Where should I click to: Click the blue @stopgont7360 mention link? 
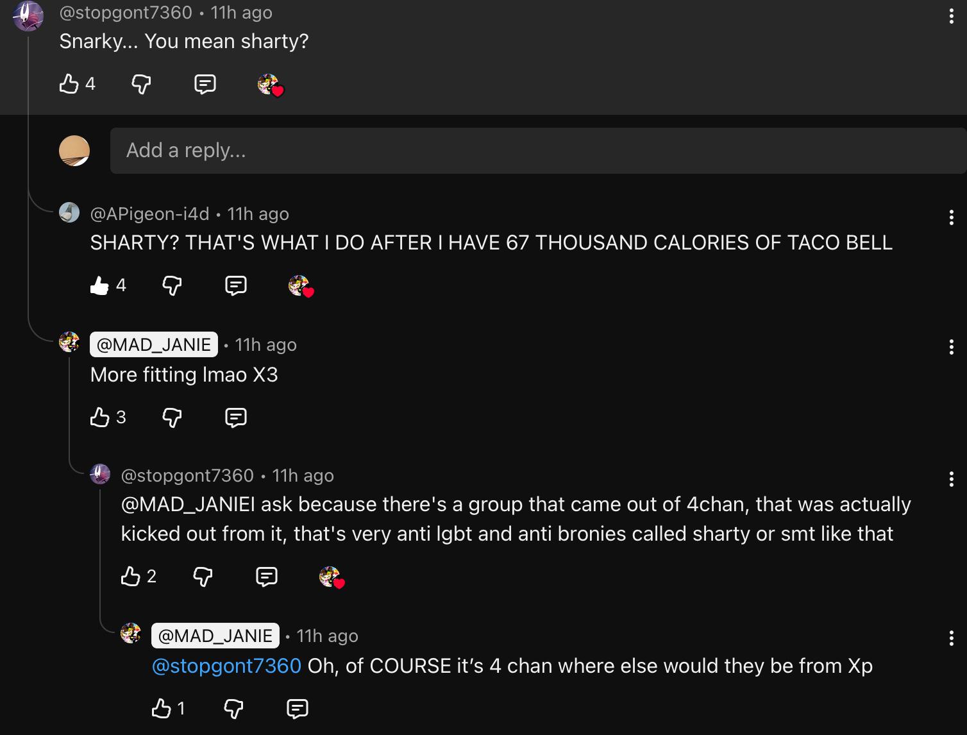click(226, 666)
